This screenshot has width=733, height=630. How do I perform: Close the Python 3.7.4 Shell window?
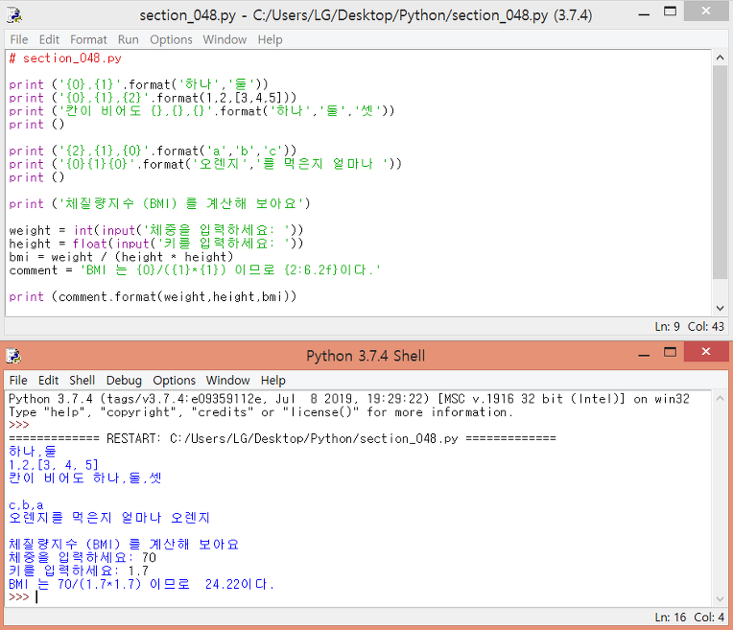[706, 352]
